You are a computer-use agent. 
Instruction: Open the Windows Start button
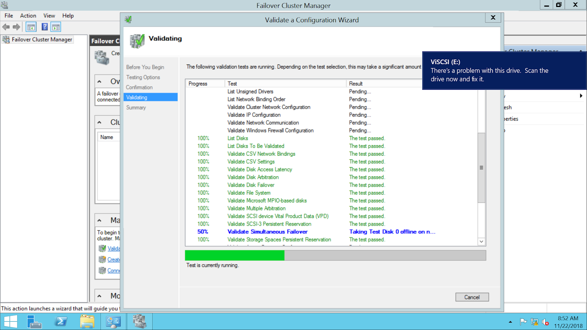pyautogui.click(x=10, y=322)
